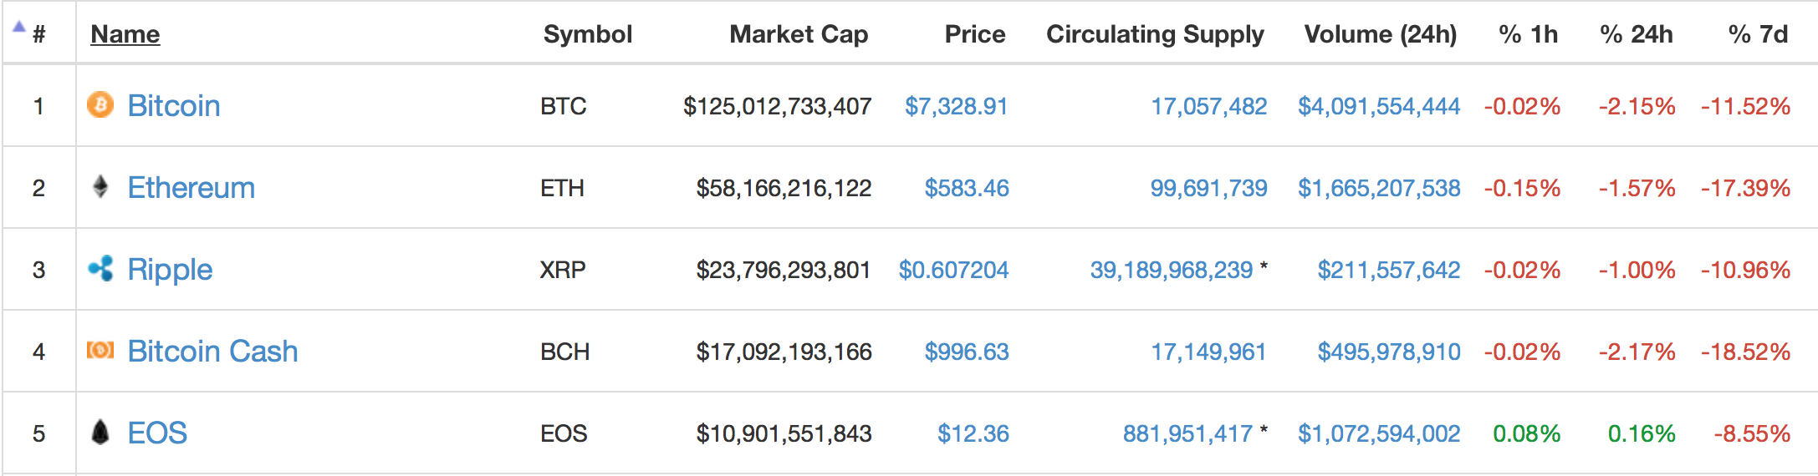Click the Ethereum diamond logo icon
This screenshot has height=476, width=1818.
pyautogui.click(x=100, y=186)
